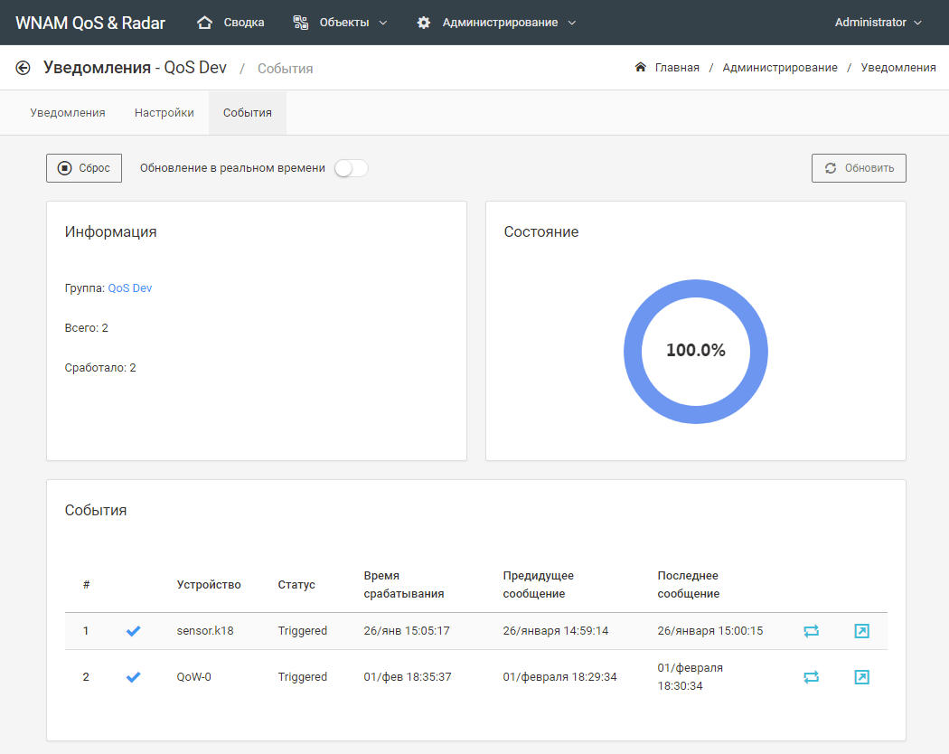Click the WNAM QoS & Radar logo
Screen dimensions: 949x754
[x=90, y=23]
